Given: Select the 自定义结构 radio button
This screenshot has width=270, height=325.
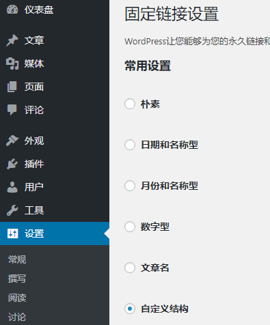Looking at the screenshot, I should click(130, 309).
